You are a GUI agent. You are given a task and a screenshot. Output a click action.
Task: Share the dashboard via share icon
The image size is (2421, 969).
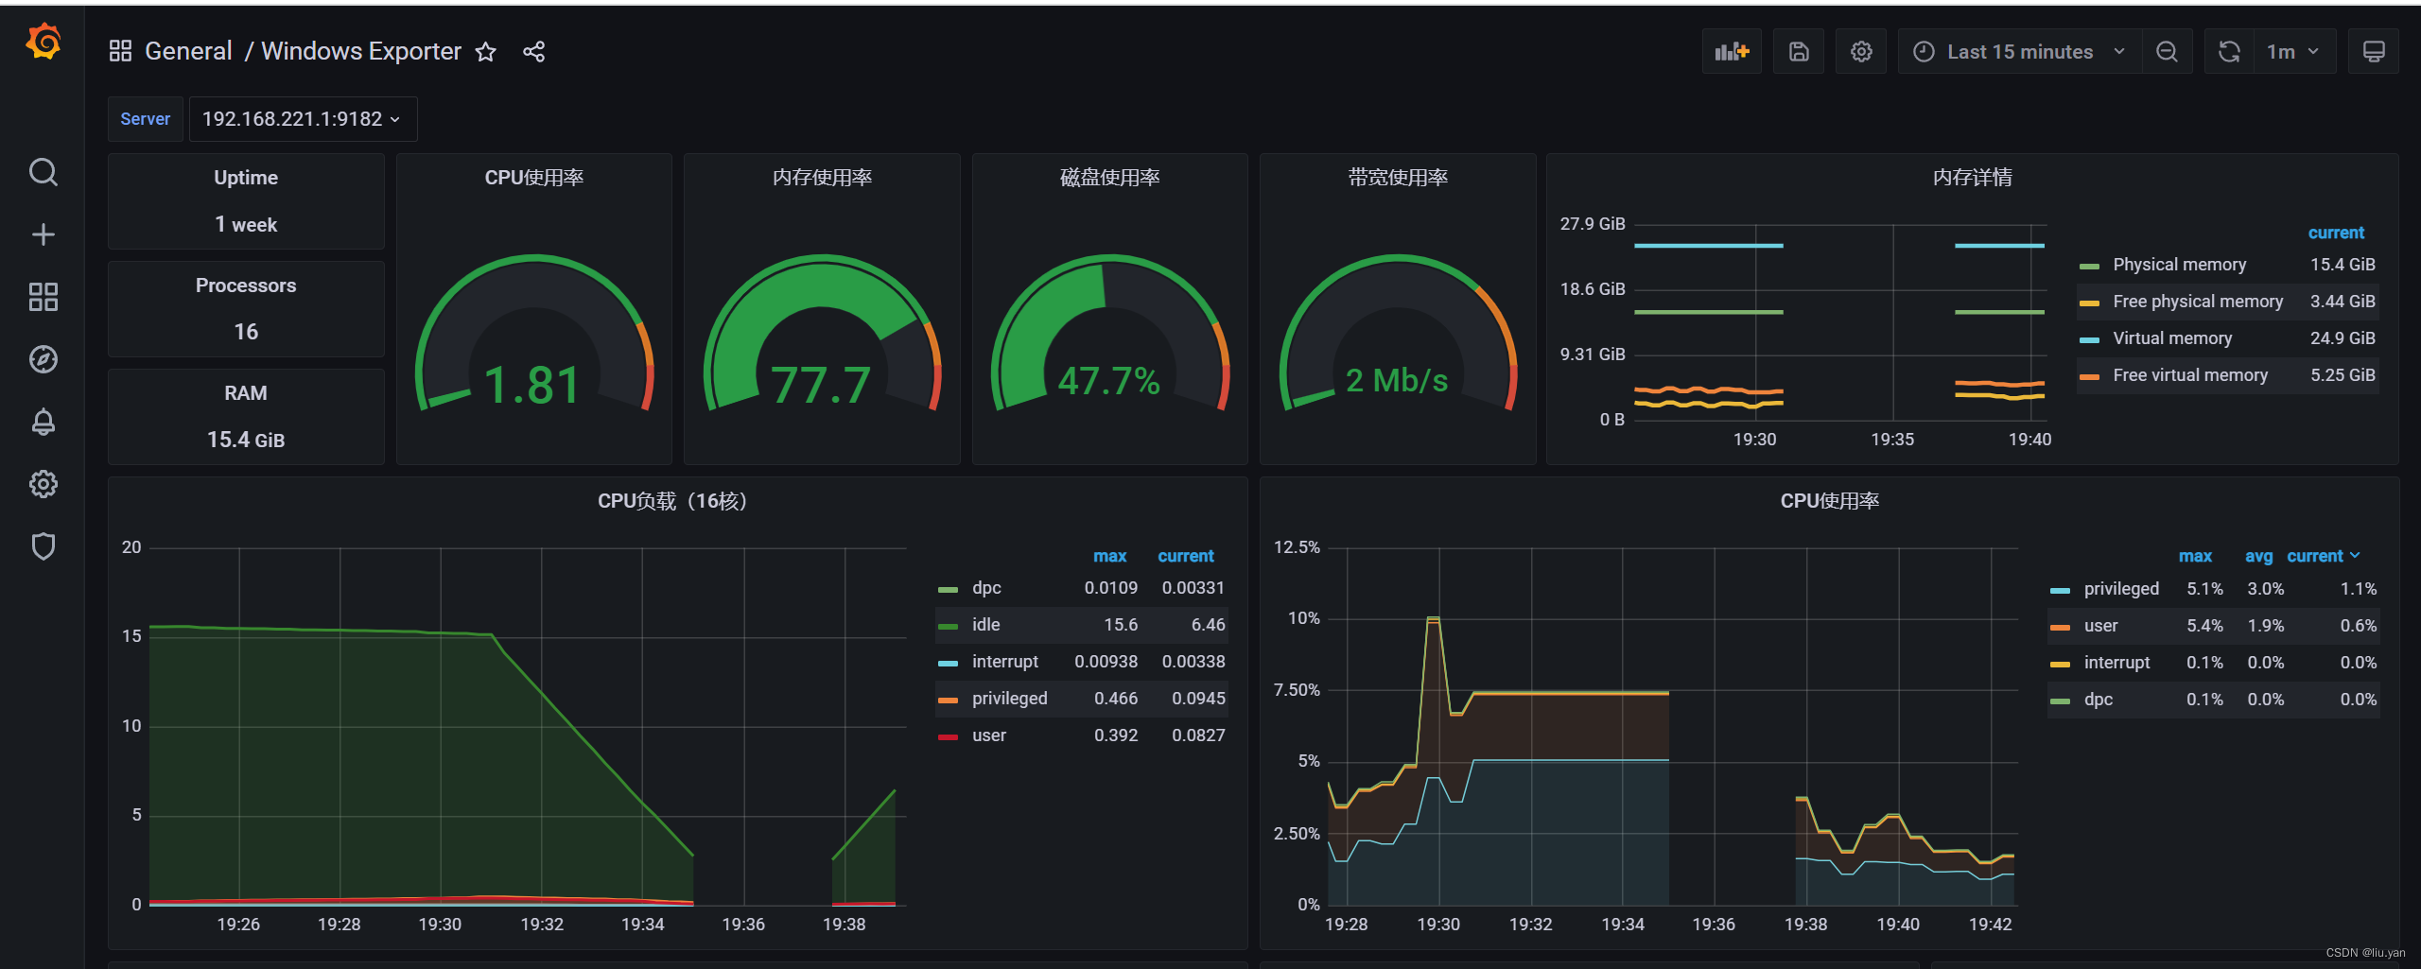click(533, 52)
